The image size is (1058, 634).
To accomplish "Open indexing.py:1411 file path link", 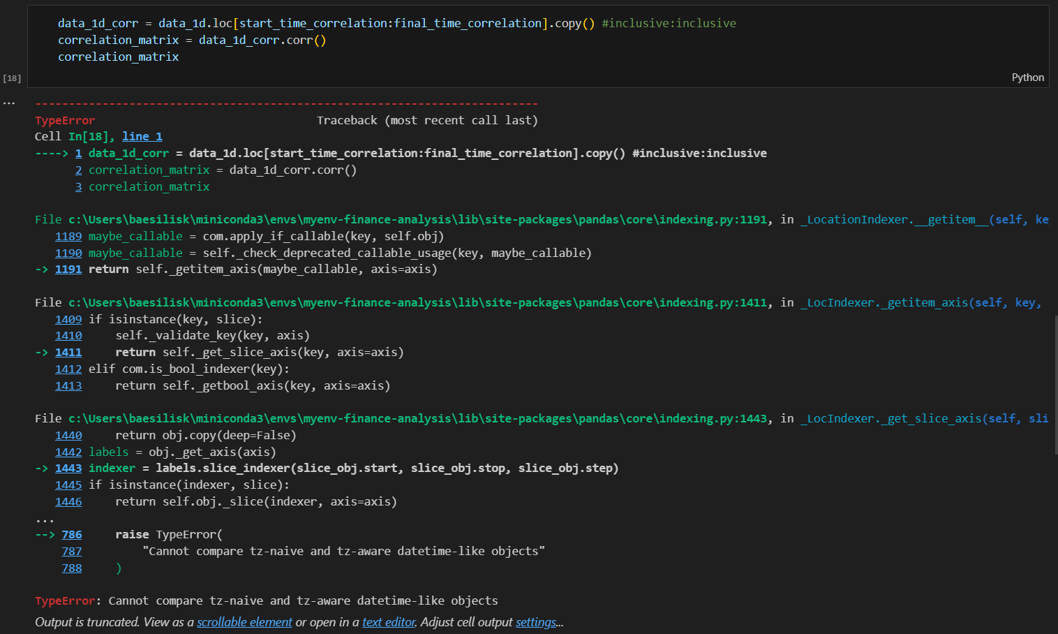I will pyautogui.click(x=417, y=303).
